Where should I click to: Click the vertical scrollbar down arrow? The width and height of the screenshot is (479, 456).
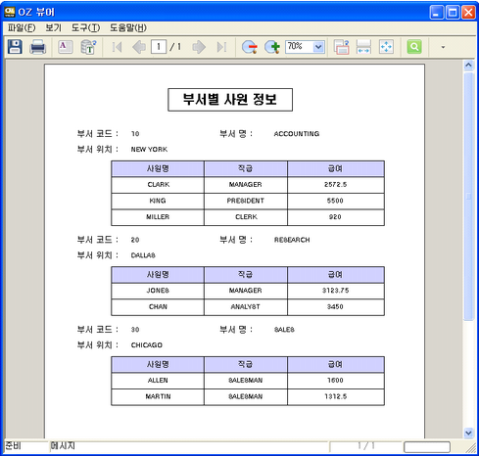(x=468, y=433)
